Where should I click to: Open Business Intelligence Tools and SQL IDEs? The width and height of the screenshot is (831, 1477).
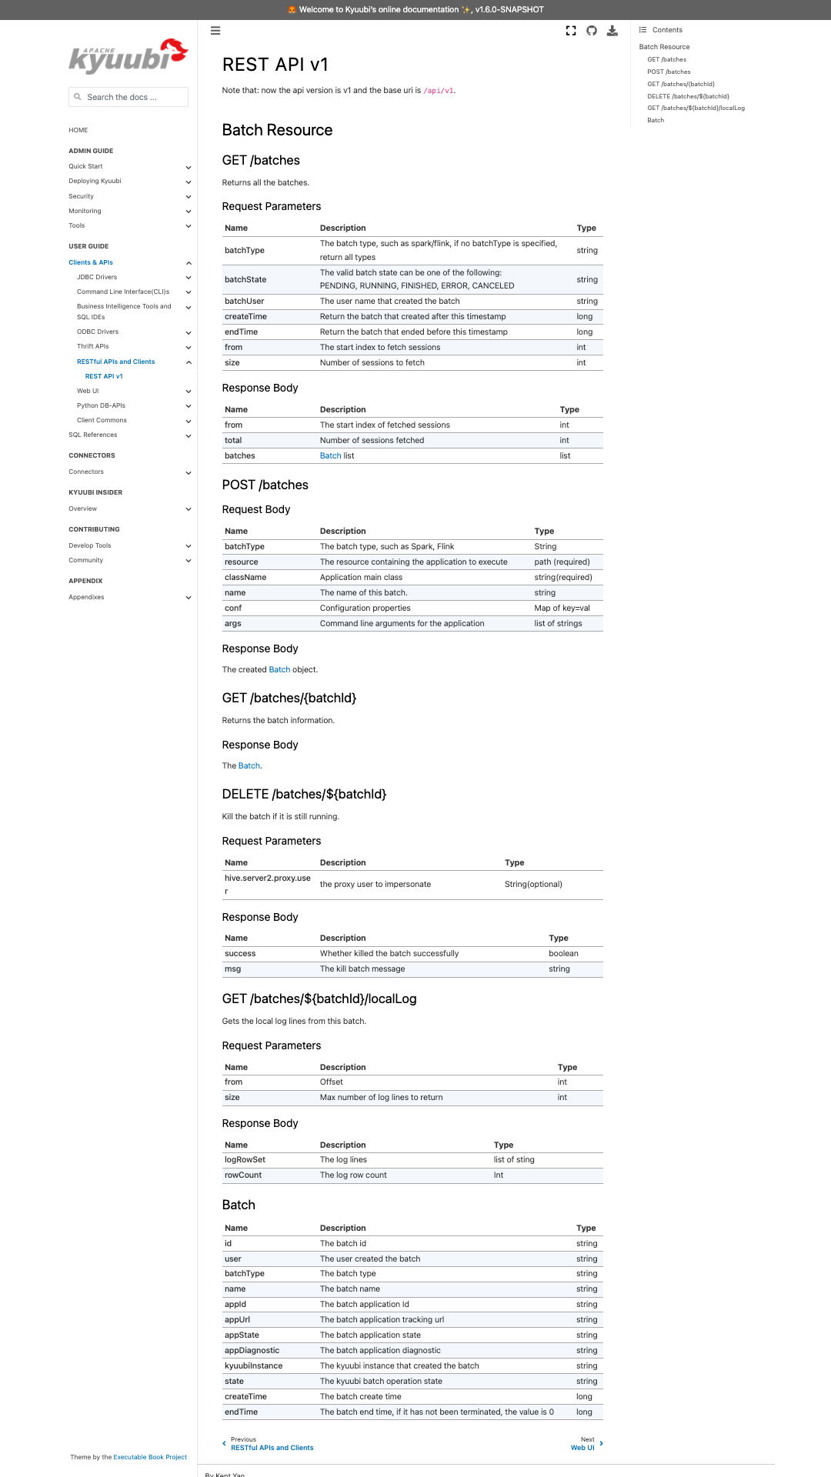124,312
